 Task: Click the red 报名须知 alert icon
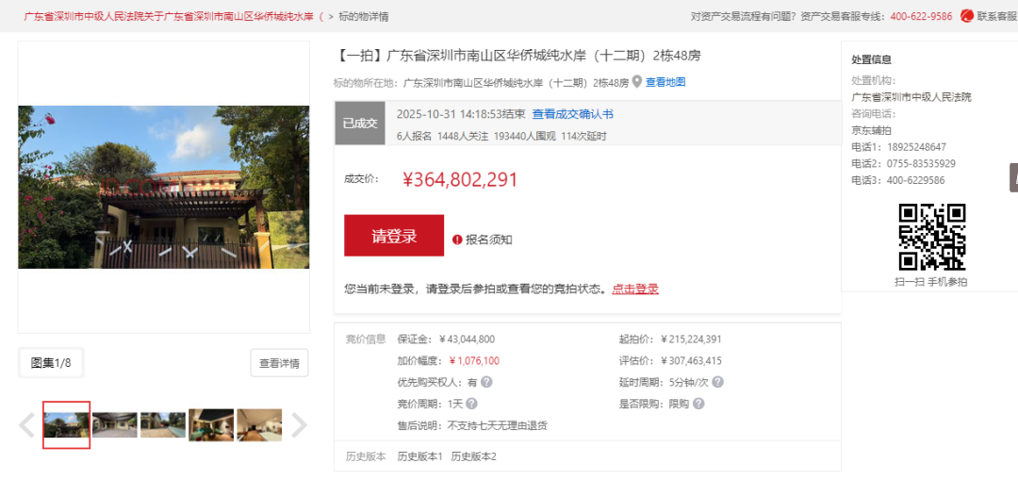click(457, 240)
